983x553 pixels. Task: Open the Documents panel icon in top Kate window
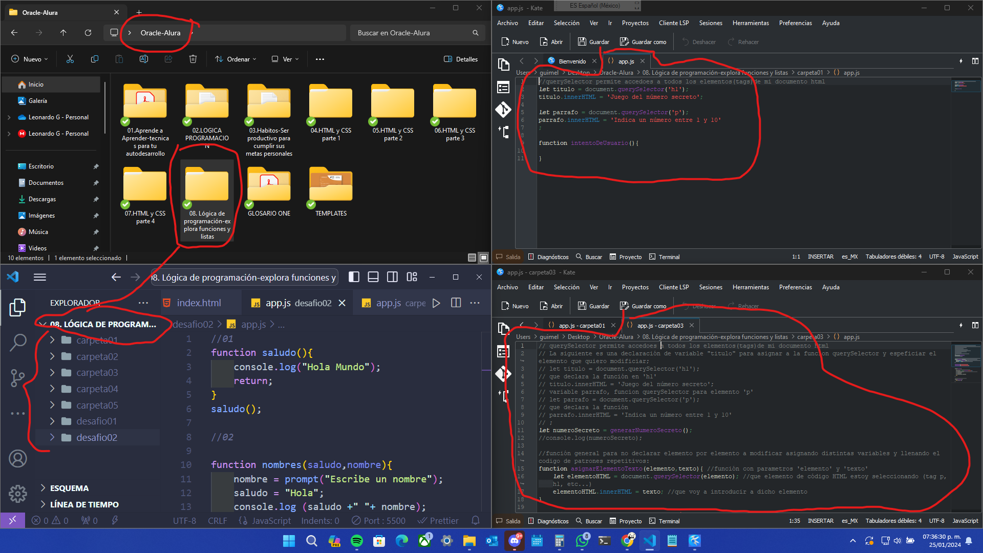[504, 64]
